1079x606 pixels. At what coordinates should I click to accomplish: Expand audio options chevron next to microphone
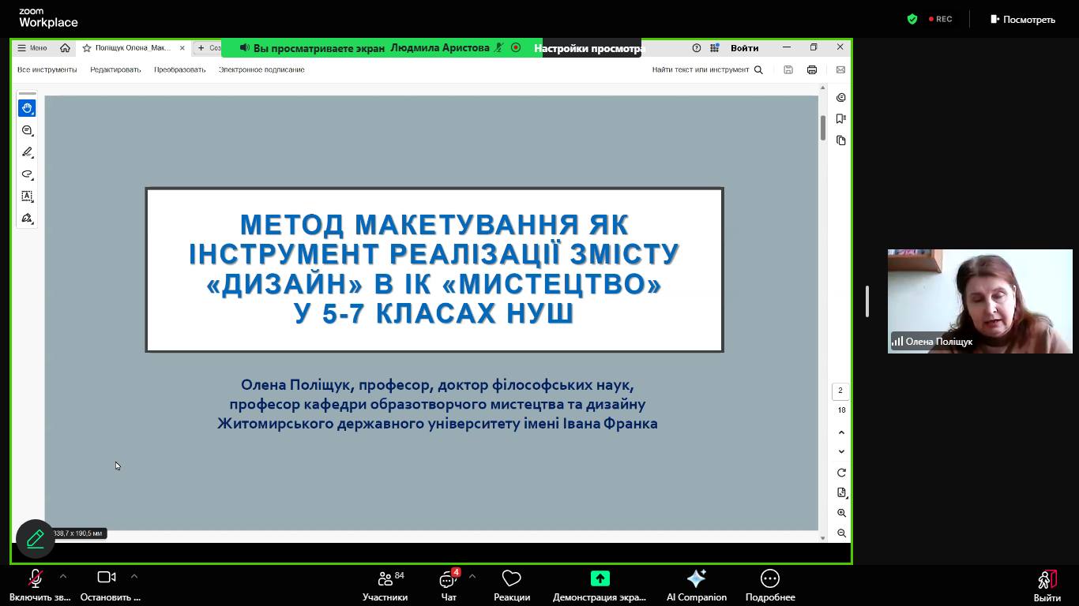coord(63,577)
